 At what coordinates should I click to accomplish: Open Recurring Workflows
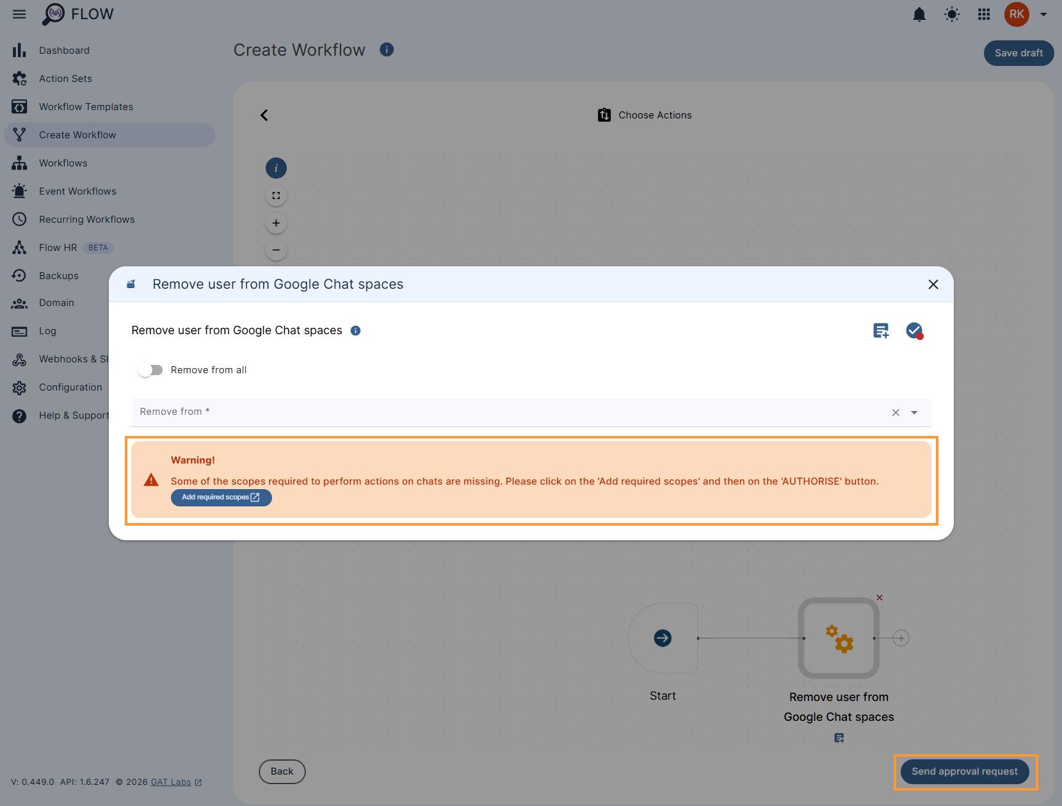point(109,220)
